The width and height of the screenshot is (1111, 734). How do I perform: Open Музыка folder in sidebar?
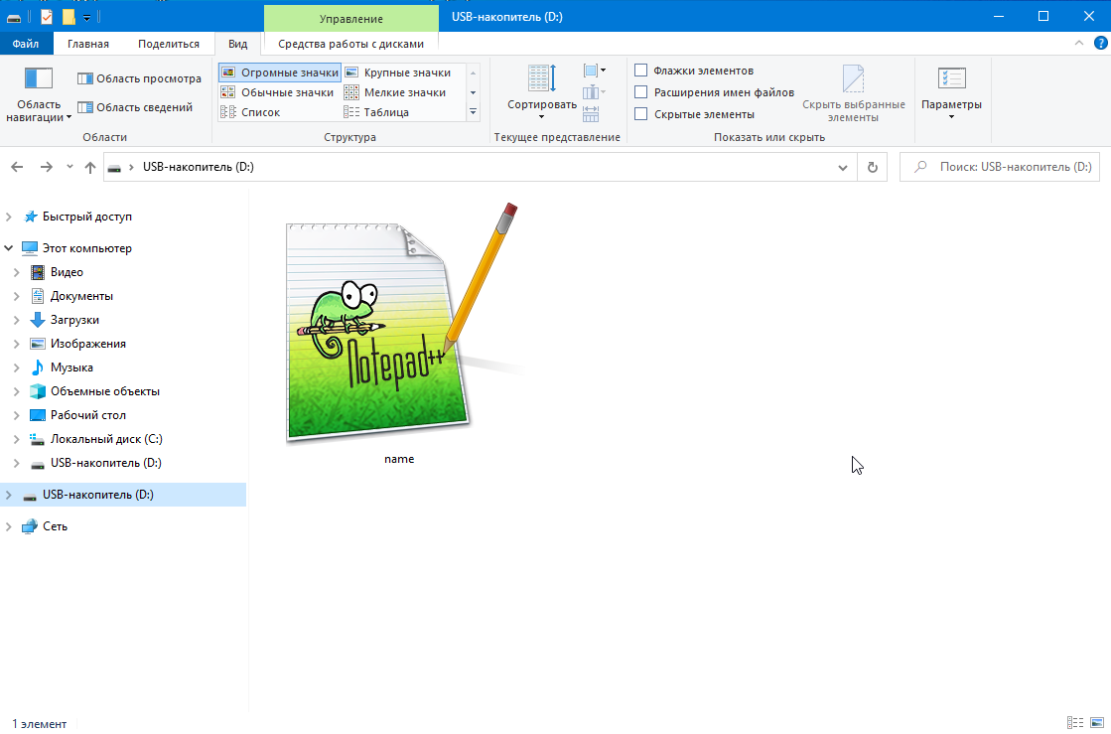click(70, 367)
